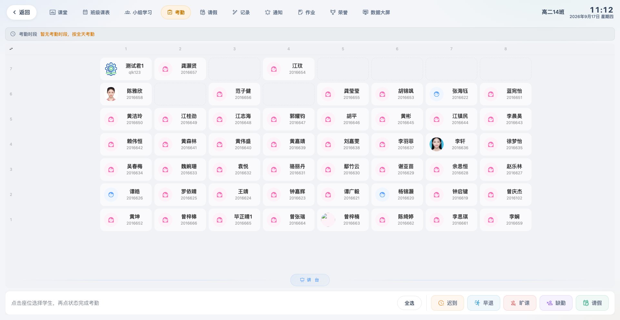Mark selected students as 早退
The height and width of the screenshot is (320, 620).
[483, 303]
